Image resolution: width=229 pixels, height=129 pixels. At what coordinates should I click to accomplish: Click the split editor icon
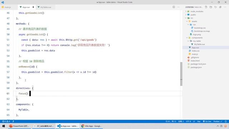click(174, 7)
